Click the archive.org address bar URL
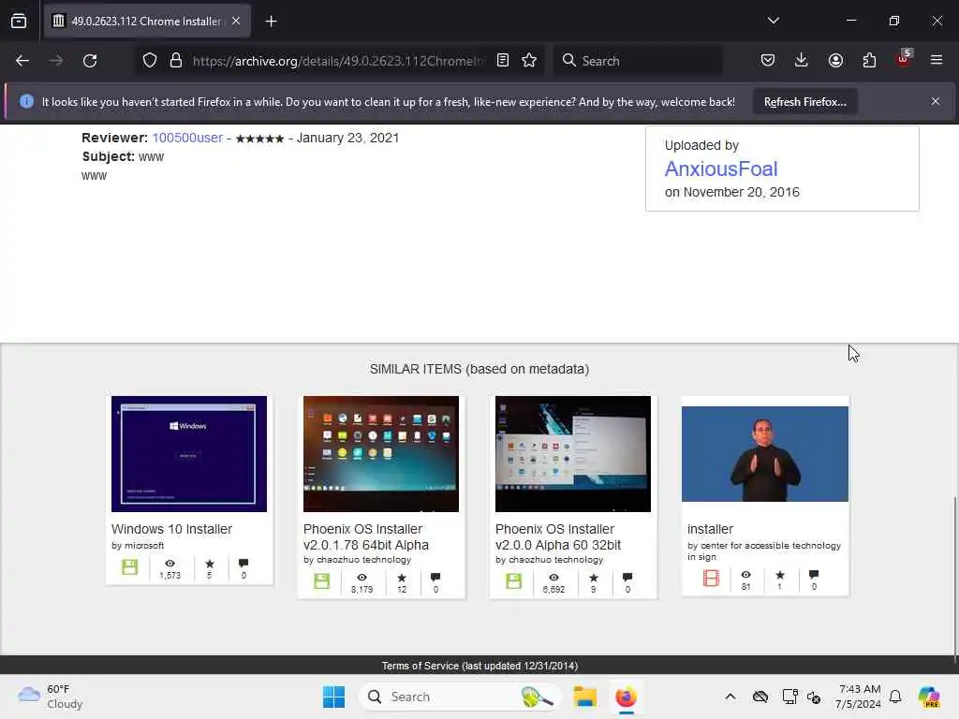This screenshot has height=719, width=959. 338,61
